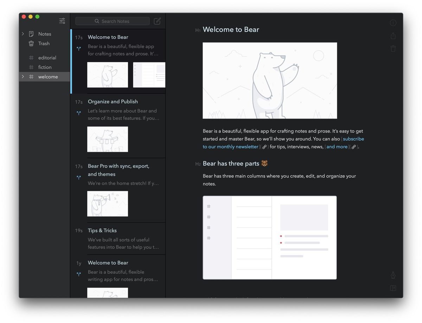Expand the Notes section chevron
Image resolution: width=422 pixels, height=323 pixels.
pyautogui.click(x=23, y=34)
